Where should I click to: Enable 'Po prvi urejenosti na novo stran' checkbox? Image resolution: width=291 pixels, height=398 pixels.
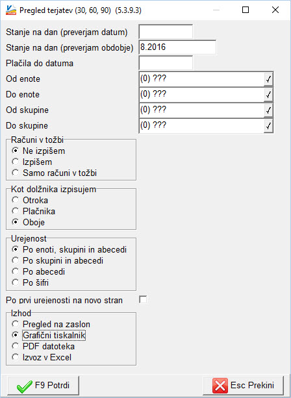coord(143,300)
